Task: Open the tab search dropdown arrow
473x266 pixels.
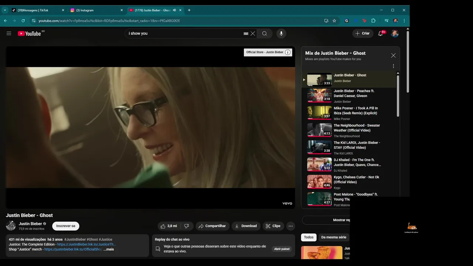Action: coord(5,10)
